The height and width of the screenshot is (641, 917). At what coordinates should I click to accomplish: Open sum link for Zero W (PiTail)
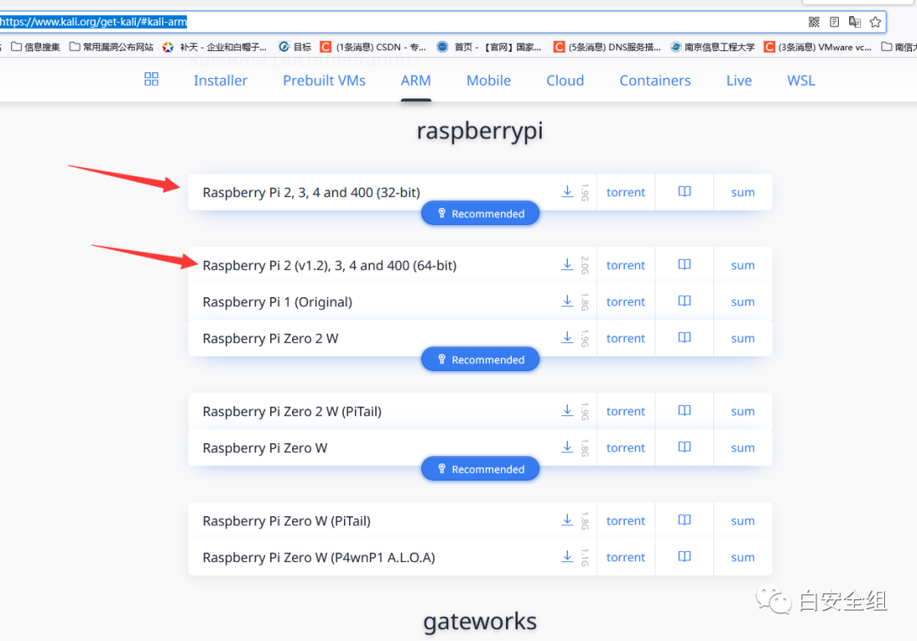[743, 521]
